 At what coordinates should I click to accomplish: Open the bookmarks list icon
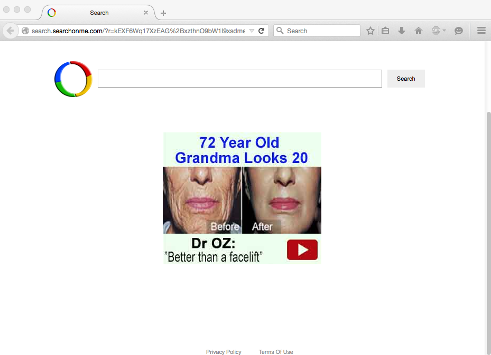tap(385, 31)
